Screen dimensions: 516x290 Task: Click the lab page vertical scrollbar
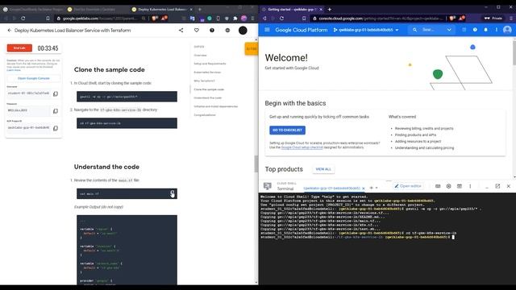(x=256, y=164)
